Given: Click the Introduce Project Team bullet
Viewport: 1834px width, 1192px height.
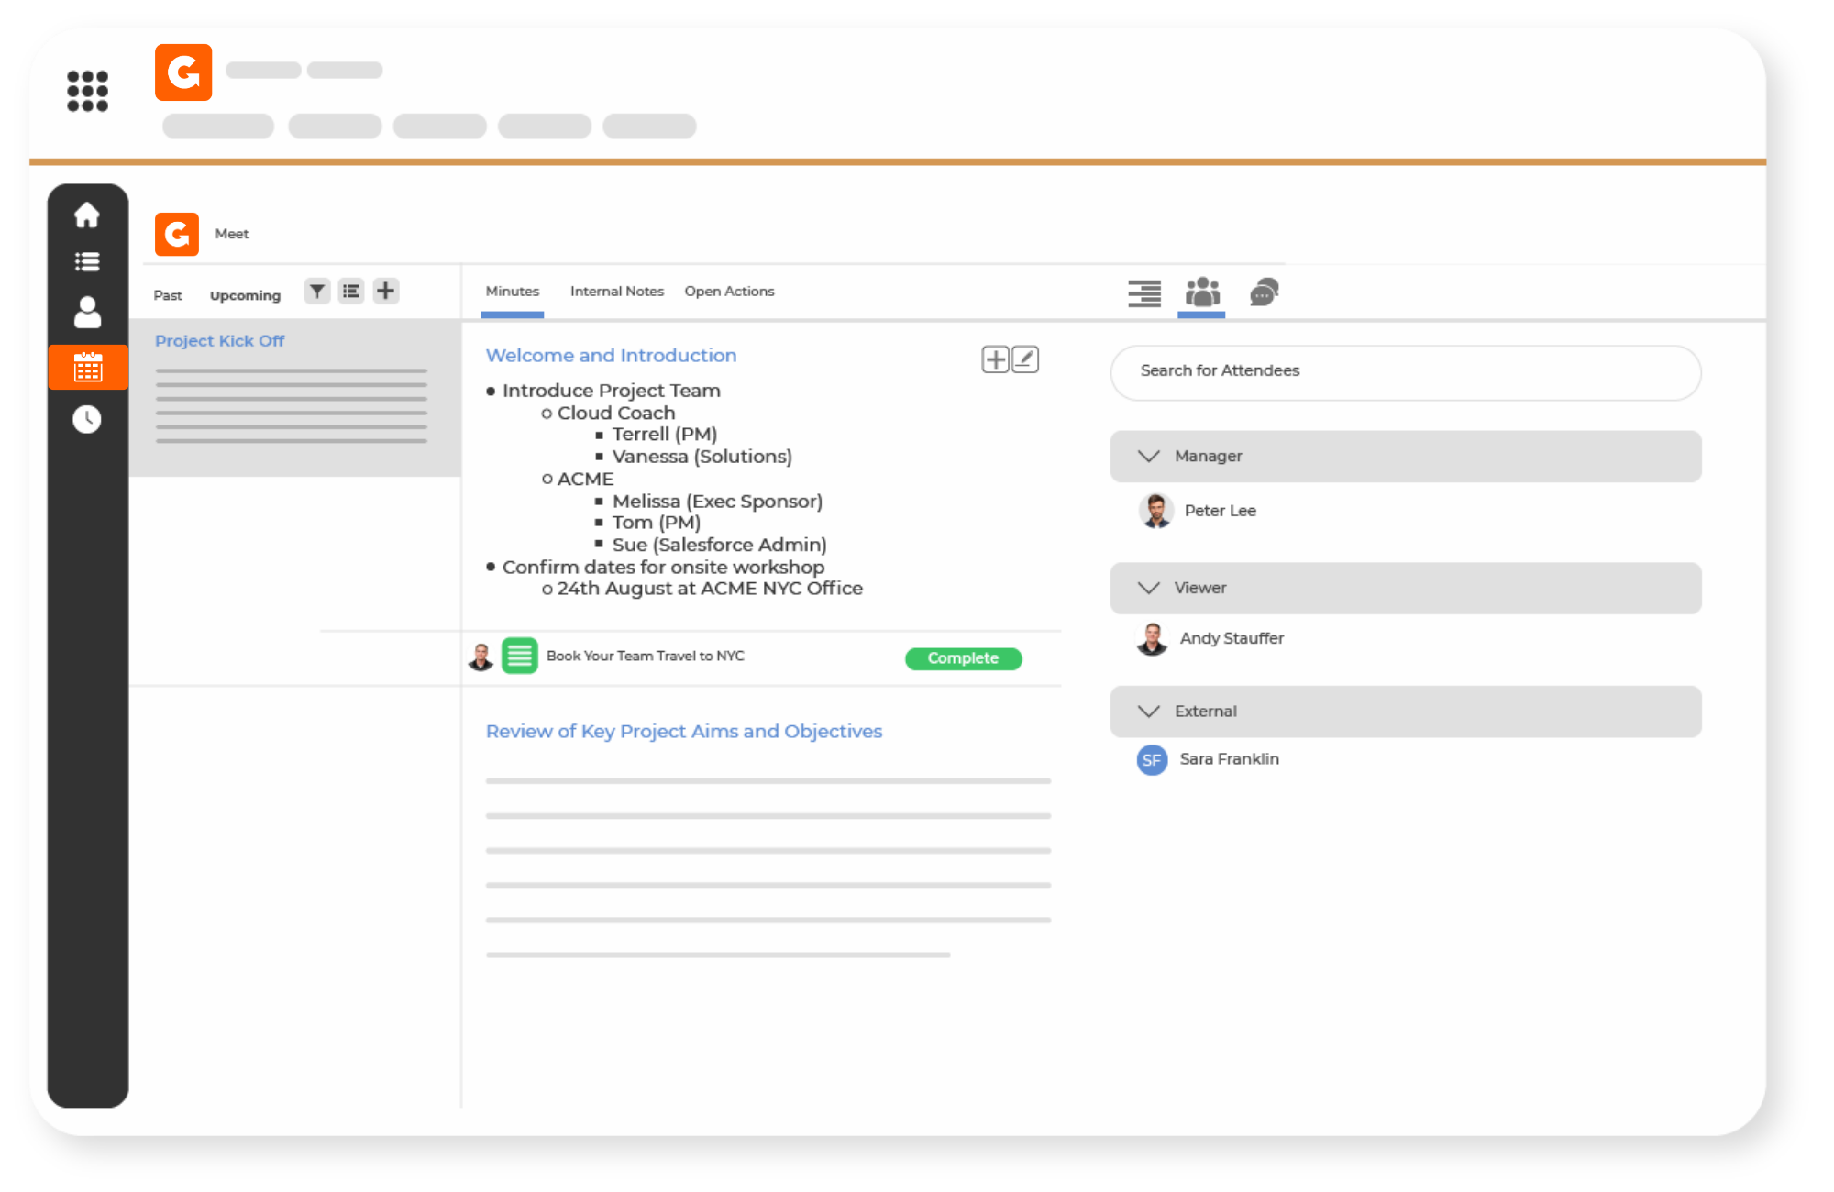Looking at the screenshot, I should [x=611, y=391].
